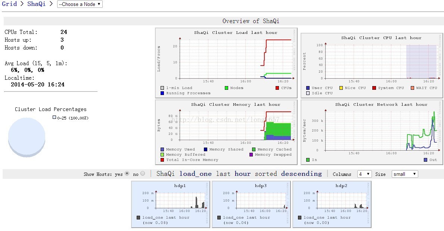Click the CPUs Total value 24
444x231 pixels.
(x=64, y=32)
